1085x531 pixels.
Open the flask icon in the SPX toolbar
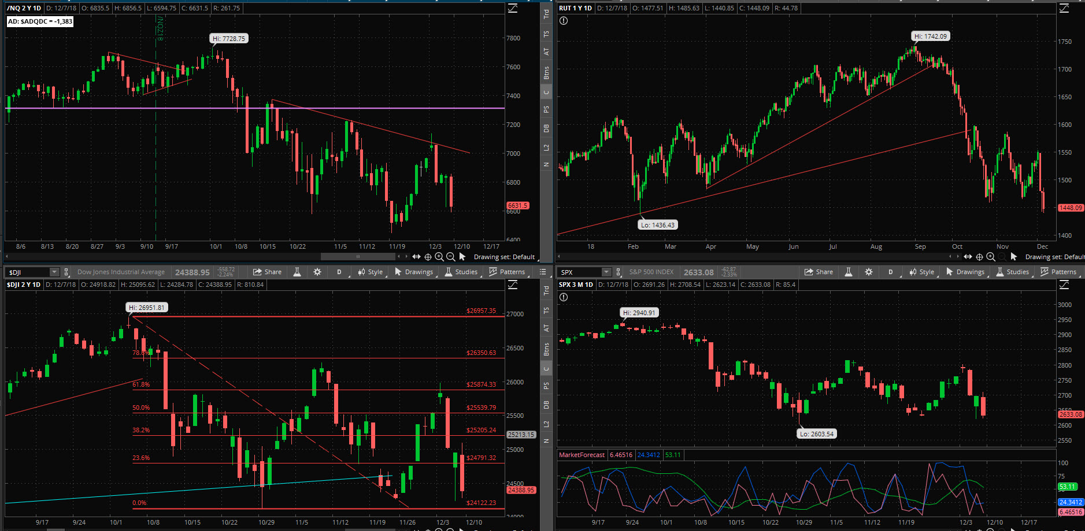pyautogui.click(x=849, y=272)
